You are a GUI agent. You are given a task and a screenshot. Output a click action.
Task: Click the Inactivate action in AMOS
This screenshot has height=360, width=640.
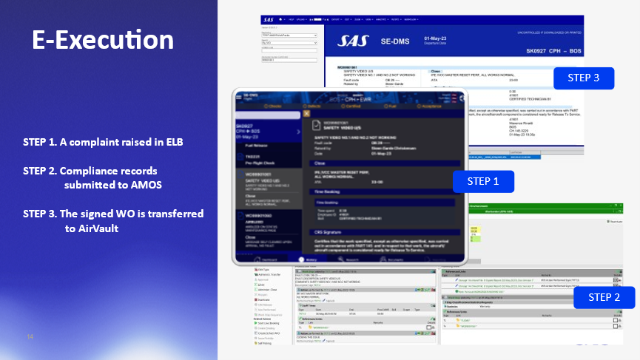tap(262, 299)
